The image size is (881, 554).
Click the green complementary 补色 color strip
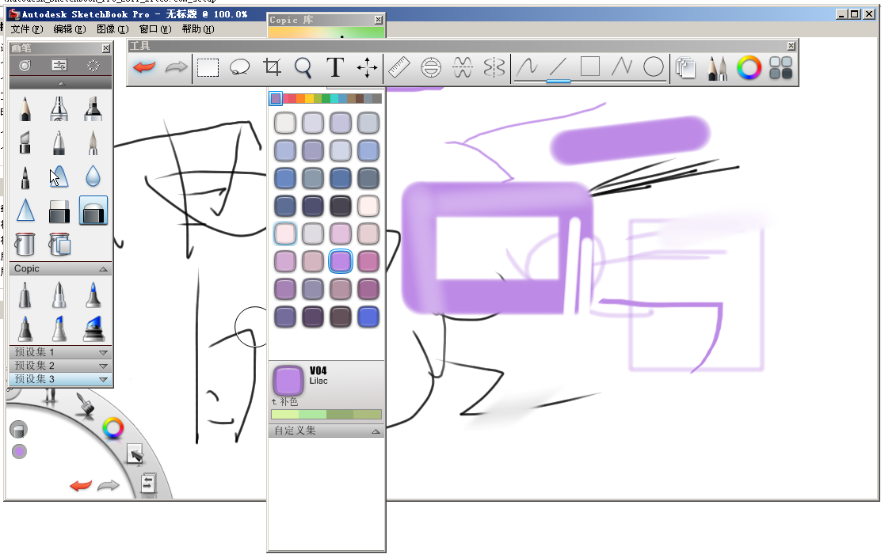coord(326,415)
